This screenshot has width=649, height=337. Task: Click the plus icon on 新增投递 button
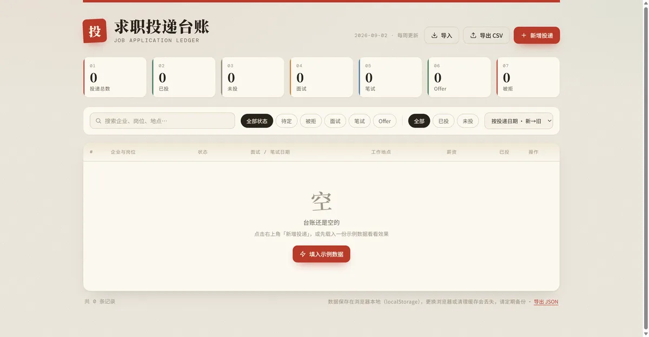pyautogui.click(x=524, y=36)
